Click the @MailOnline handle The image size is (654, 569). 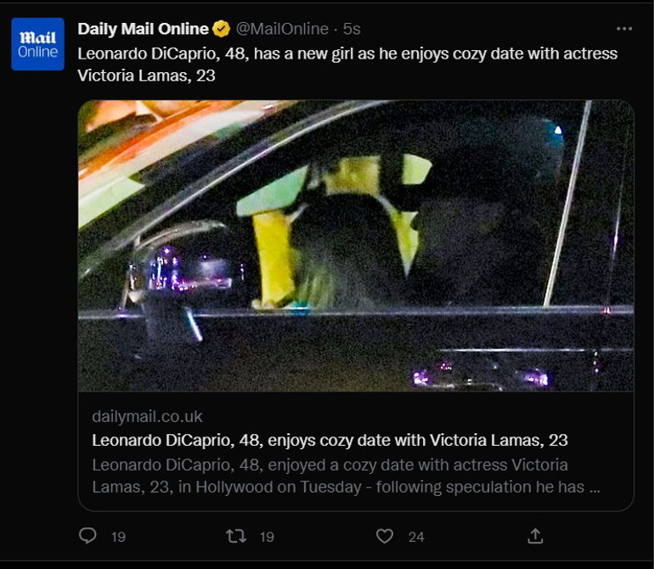click(281, 29)
